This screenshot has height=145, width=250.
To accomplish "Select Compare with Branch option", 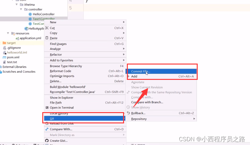I will click(x=161, y=102).
